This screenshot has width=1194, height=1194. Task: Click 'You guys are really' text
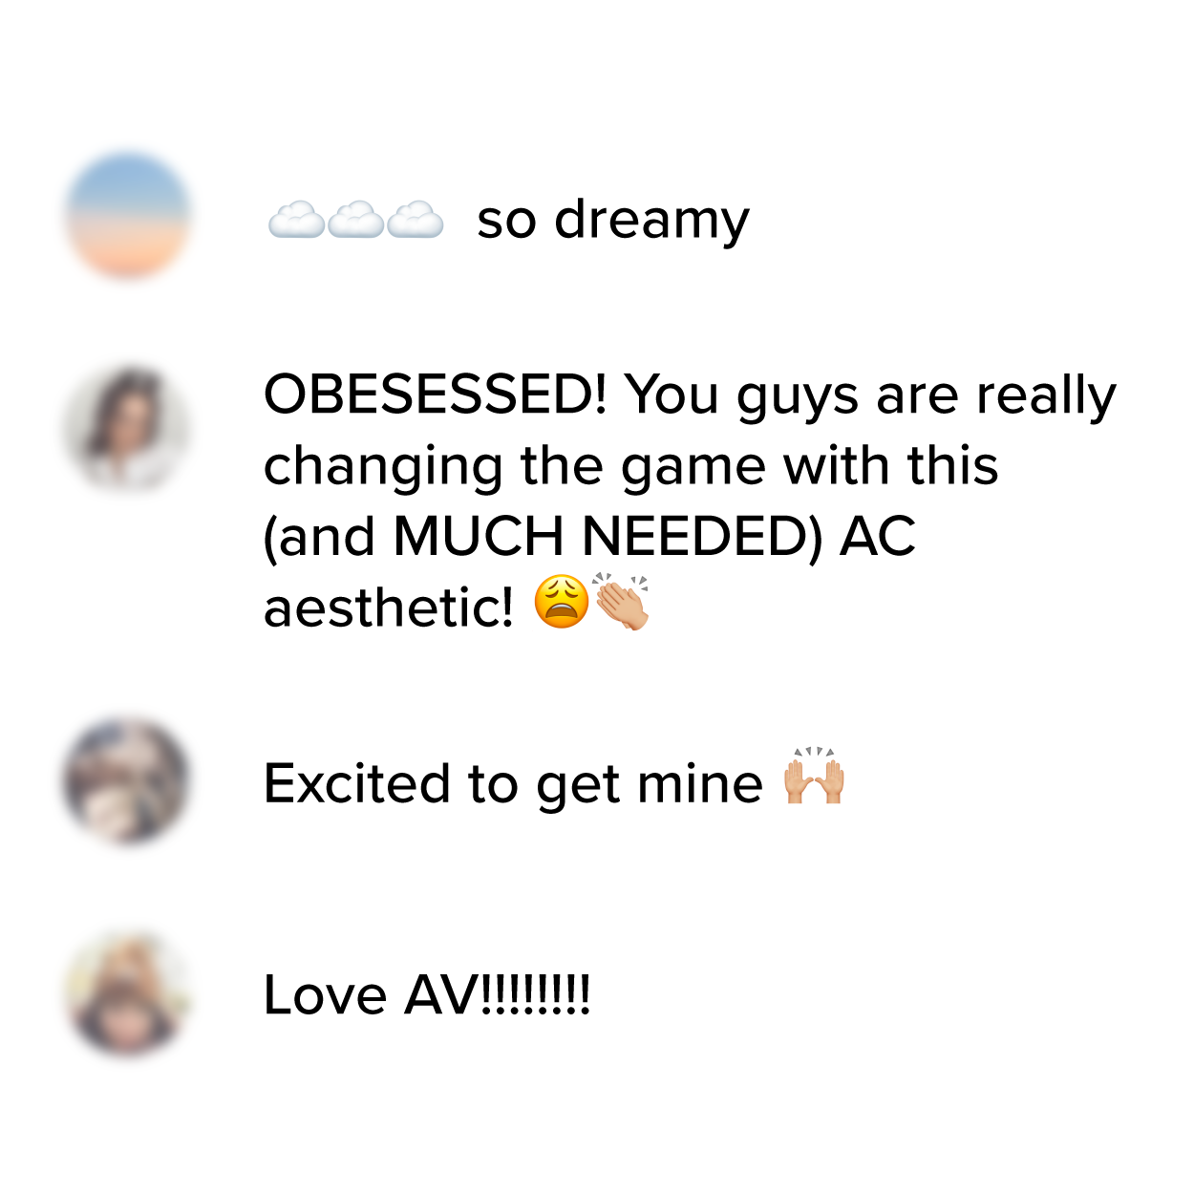click(x=870, y=395)
